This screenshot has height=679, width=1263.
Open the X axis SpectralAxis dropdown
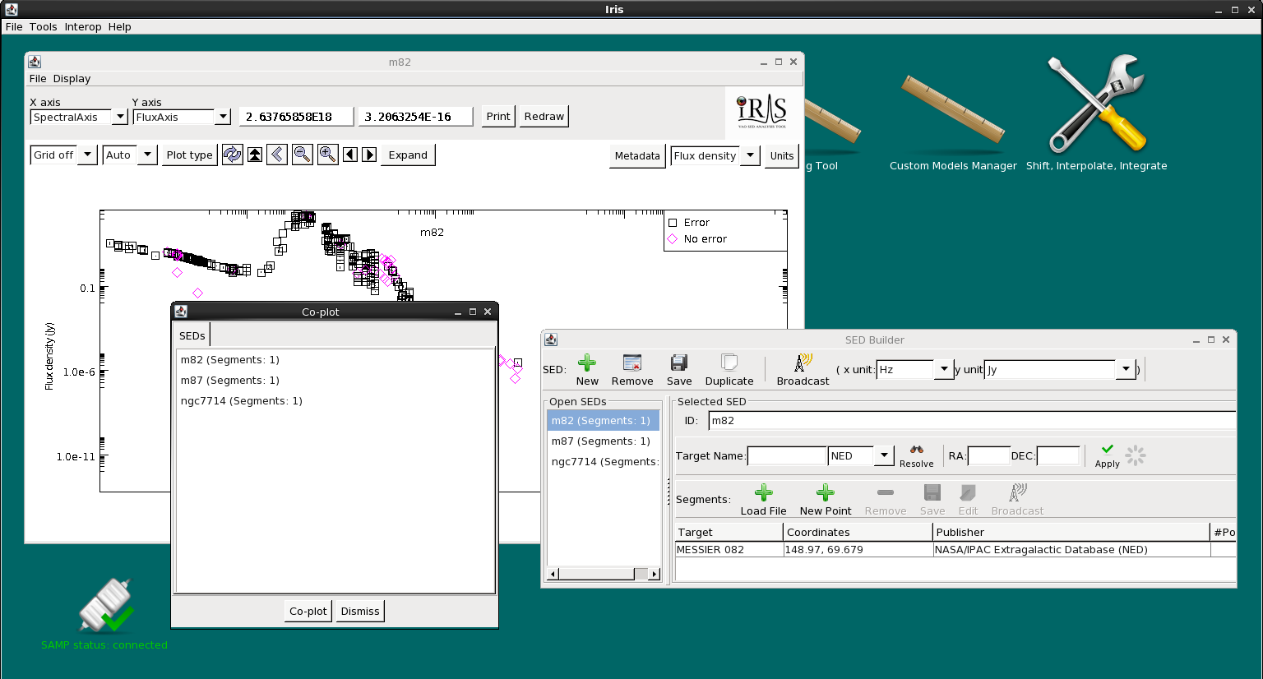click(120, 117)
